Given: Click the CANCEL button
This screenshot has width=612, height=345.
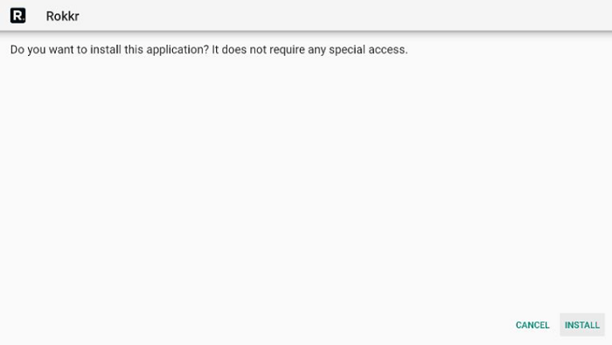Looking at the screenshot, I should (x=532, y=325).
